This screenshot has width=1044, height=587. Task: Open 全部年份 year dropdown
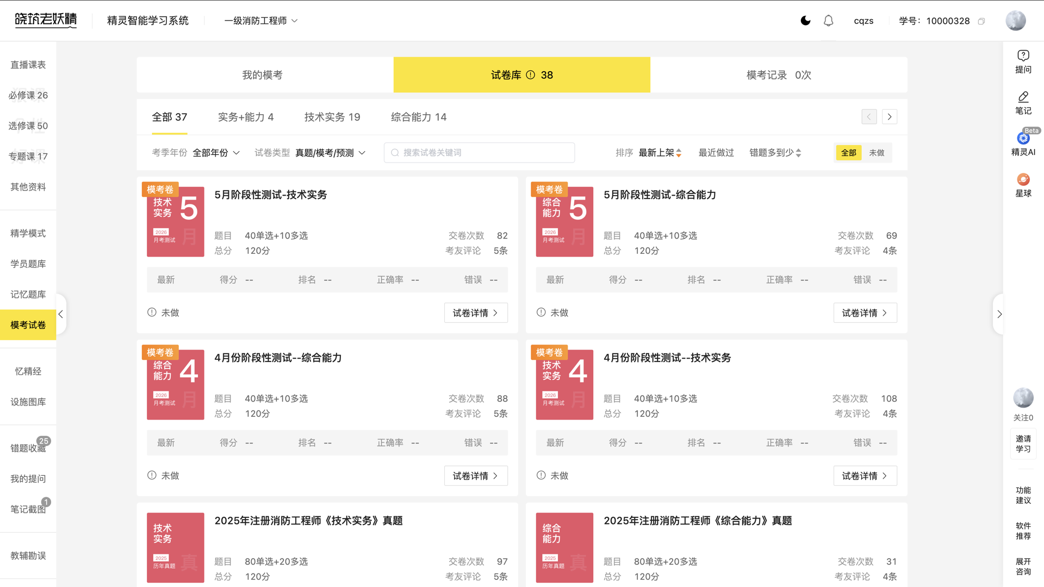click(x=216, y=153)
